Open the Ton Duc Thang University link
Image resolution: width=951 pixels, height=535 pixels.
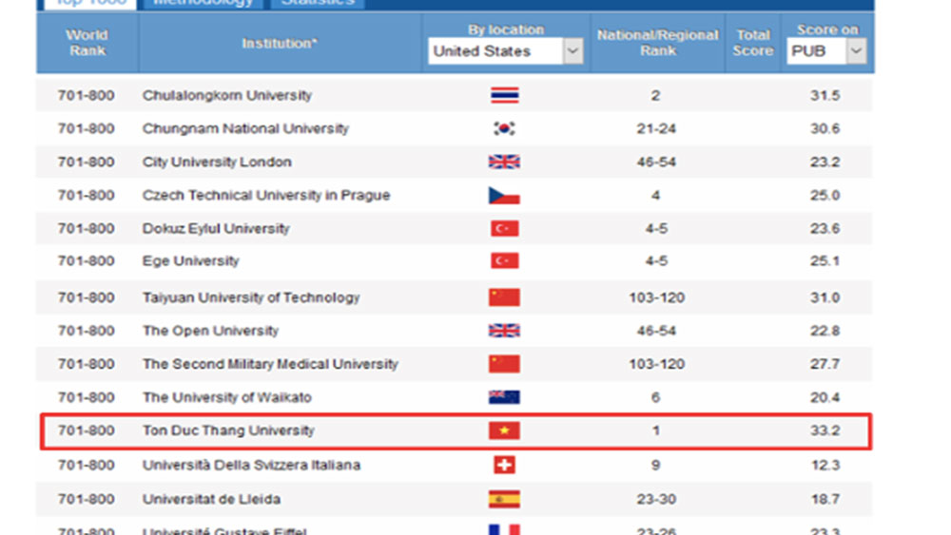(x=228, y=430)
